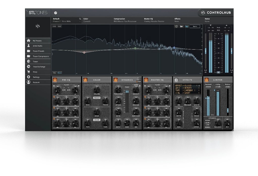258x176 pixels.
Task: Click the Tracer gear-logo icon
Action: 28,61
